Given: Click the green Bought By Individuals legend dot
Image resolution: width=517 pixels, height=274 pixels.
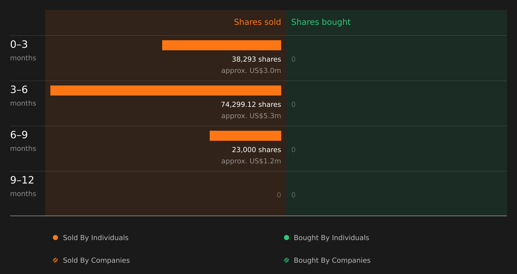Looking at the screenshot, I should (287, 238).
